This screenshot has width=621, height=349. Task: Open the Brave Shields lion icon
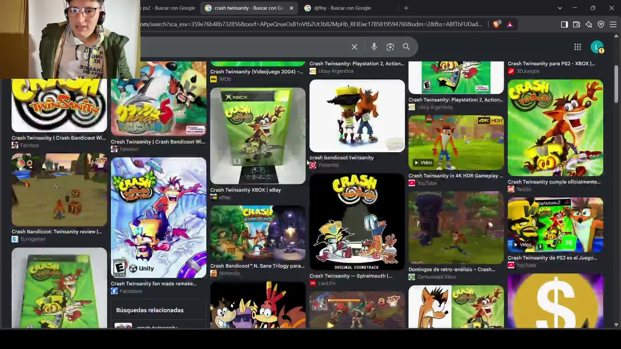(496, 24)
